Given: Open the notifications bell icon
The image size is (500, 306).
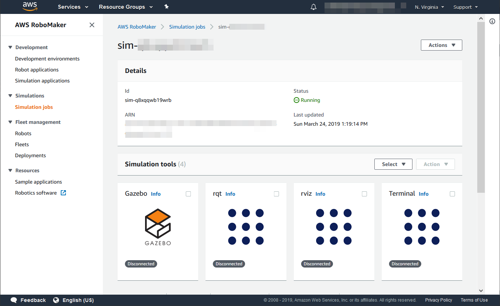Looking at the screenshot, I should click(x=314, y=7).
